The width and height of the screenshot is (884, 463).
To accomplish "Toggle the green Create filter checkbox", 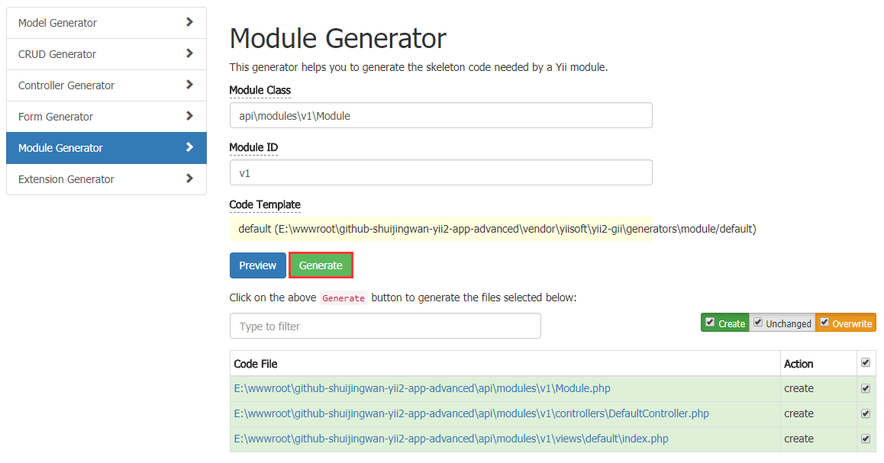I will pyautogui.click(x=710, y=322).
